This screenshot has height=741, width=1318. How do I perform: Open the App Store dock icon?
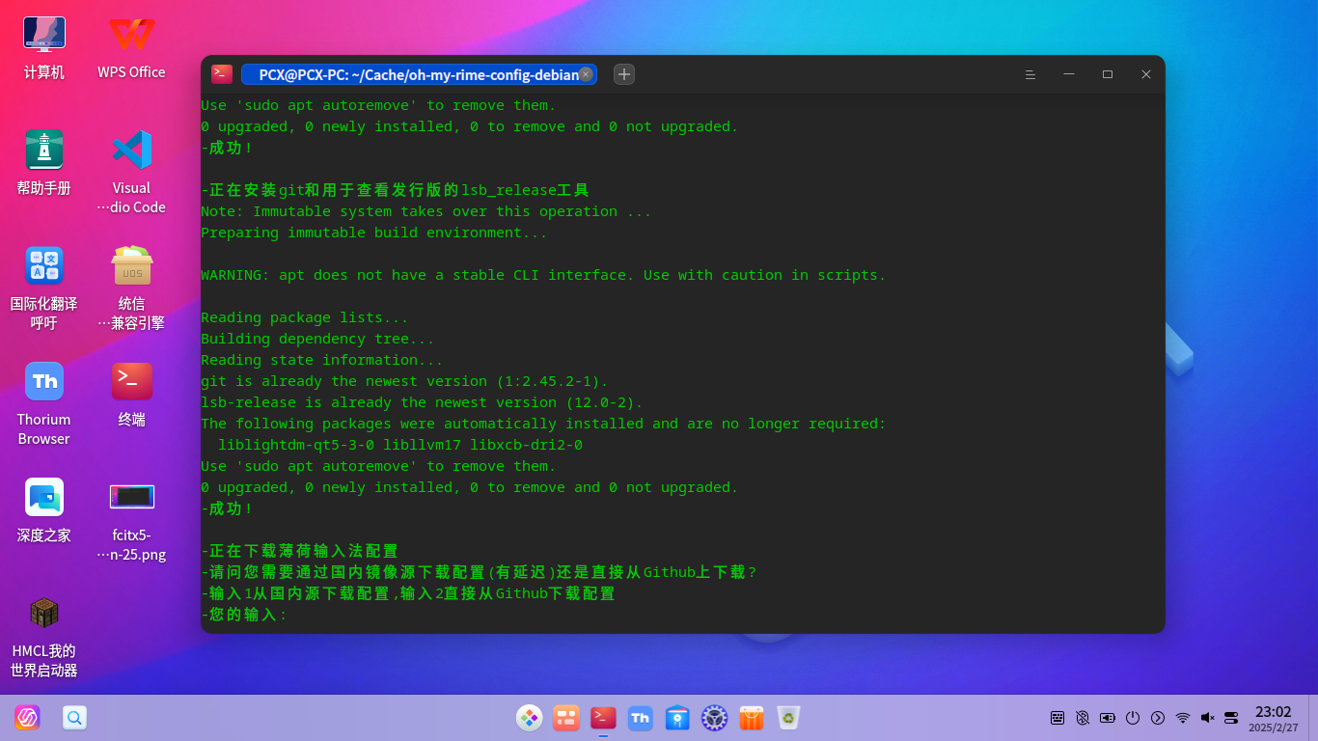pyautogui.click(x=752, y=718)
